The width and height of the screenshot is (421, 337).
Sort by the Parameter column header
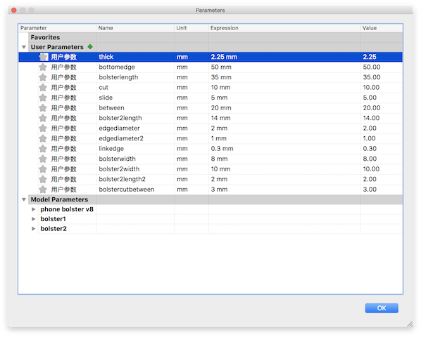pos(57,28)
